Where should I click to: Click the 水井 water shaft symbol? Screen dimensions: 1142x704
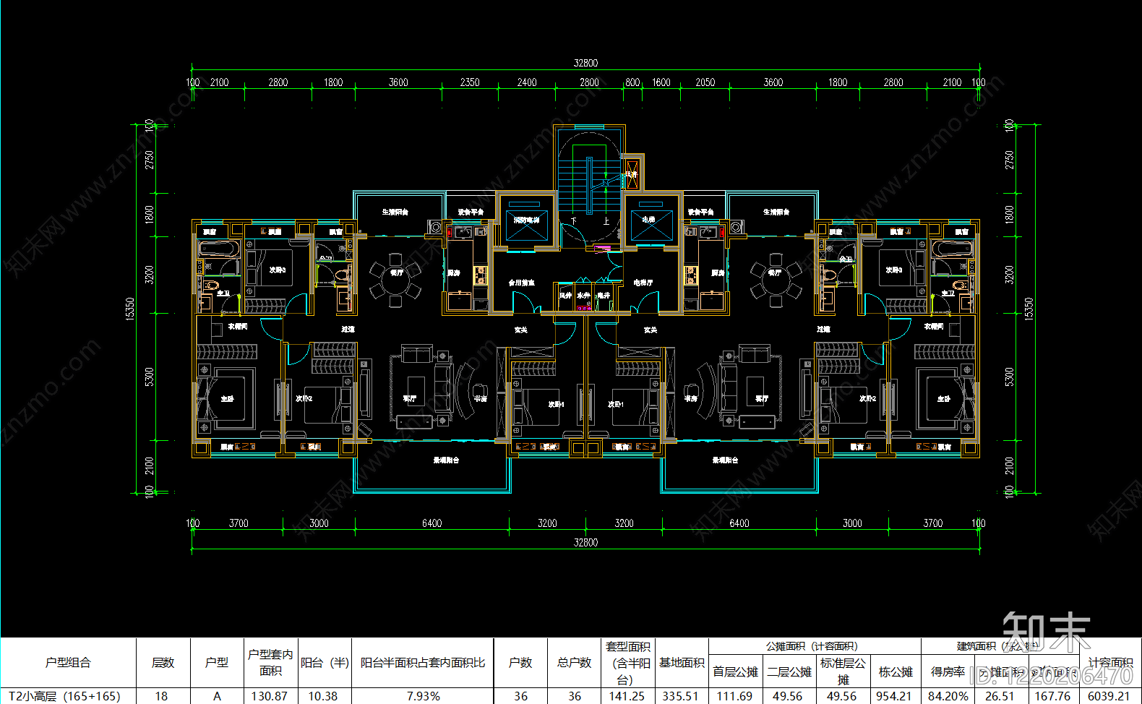(583, 296)
